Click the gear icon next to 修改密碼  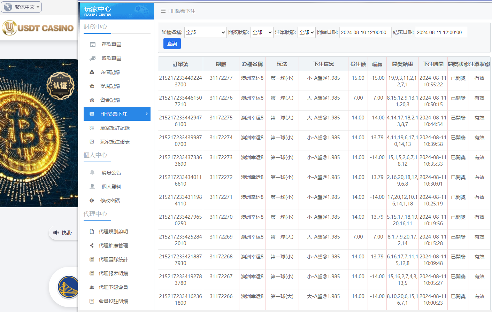point(92,200)
